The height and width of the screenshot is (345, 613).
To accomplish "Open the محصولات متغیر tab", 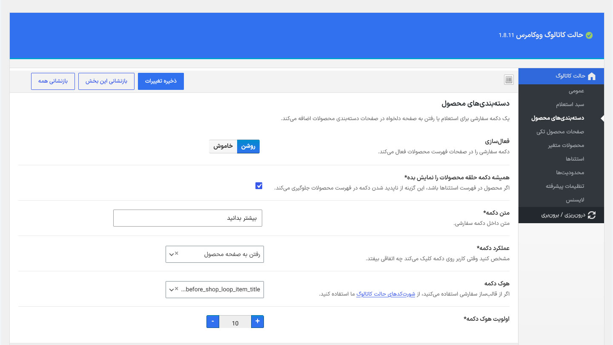I will (566, 146).
